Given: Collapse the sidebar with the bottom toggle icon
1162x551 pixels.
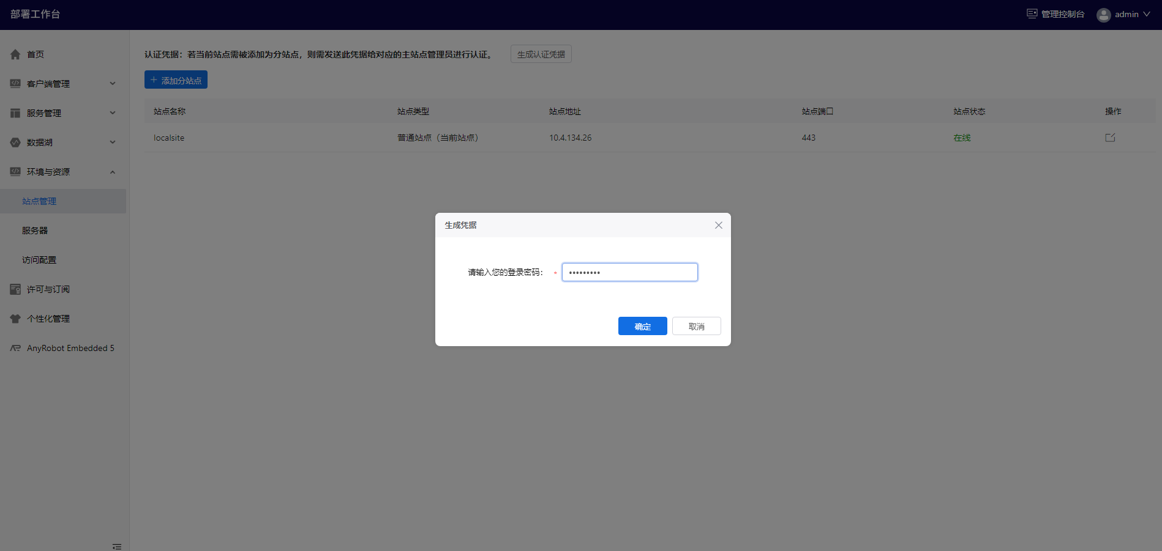Looking at the screenshot, I should [117, 546].
